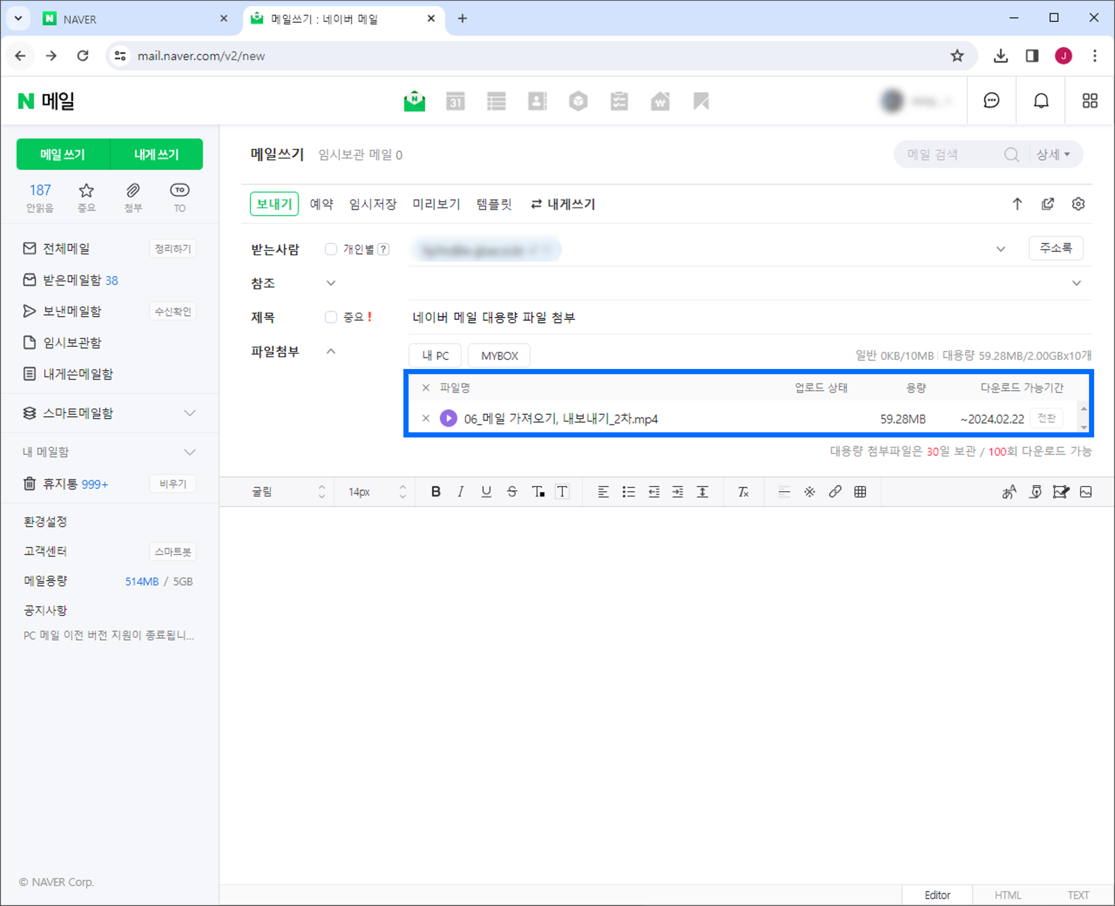Click the Bold formatting icon

coord(436,492)
